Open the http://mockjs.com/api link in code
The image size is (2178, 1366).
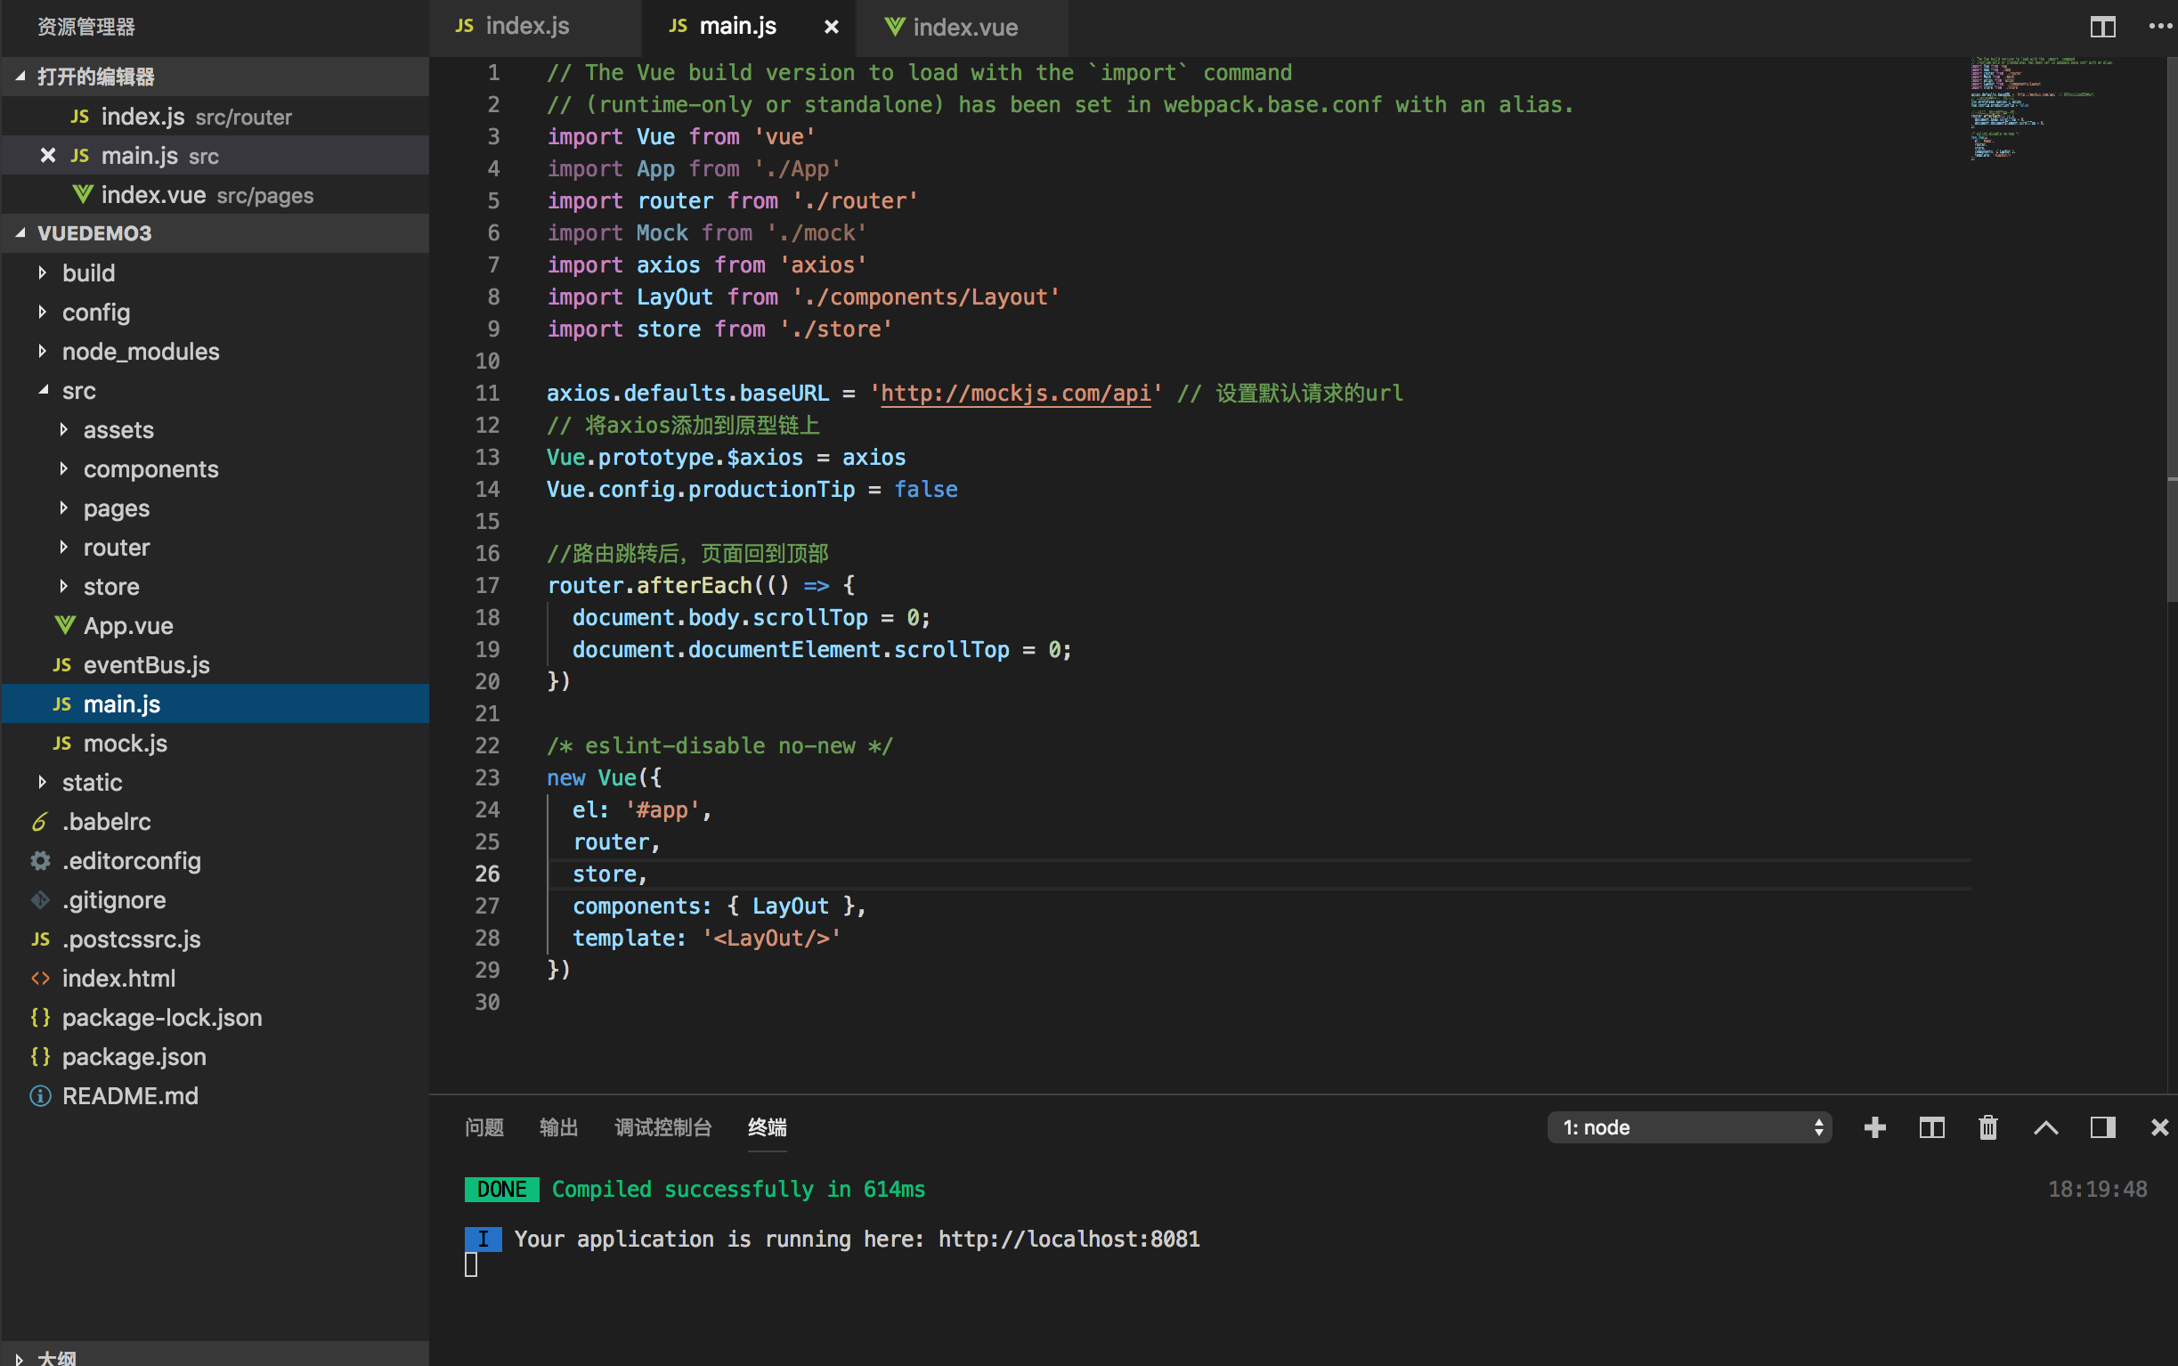(1015, 393)
